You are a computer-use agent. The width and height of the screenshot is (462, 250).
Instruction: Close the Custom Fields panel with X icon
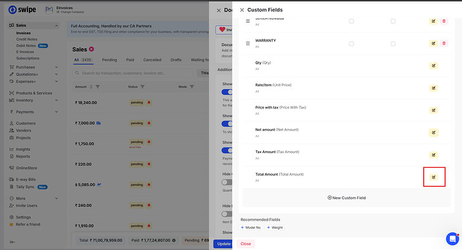(x=242, y=10)
